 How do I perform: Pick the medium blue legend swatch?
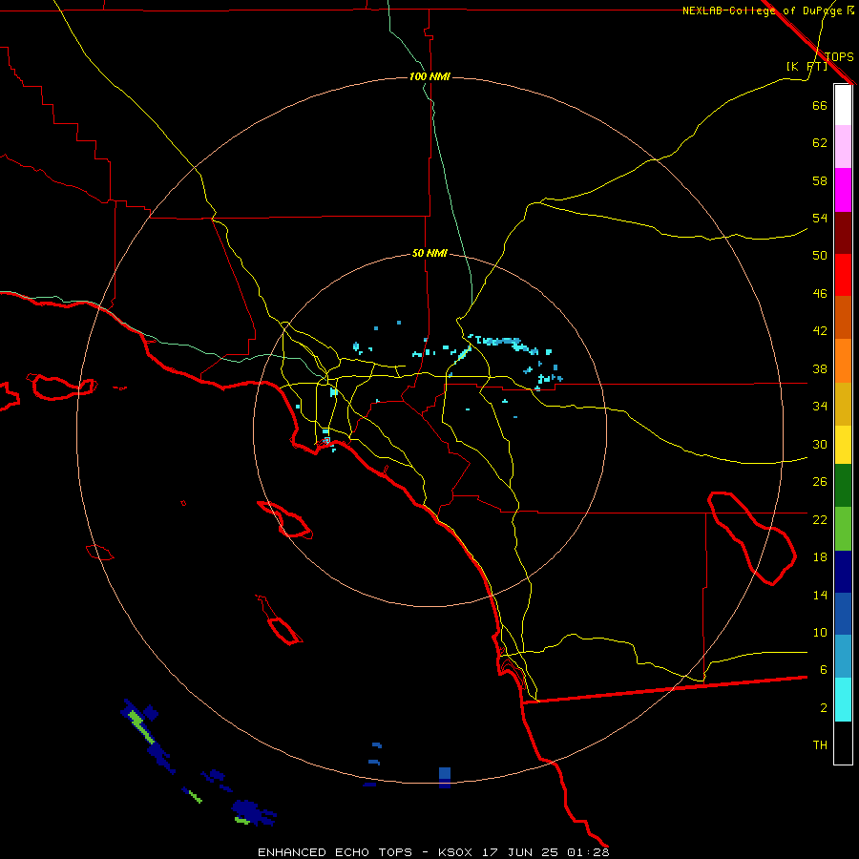pyautogui.click(x=843, y=614)
